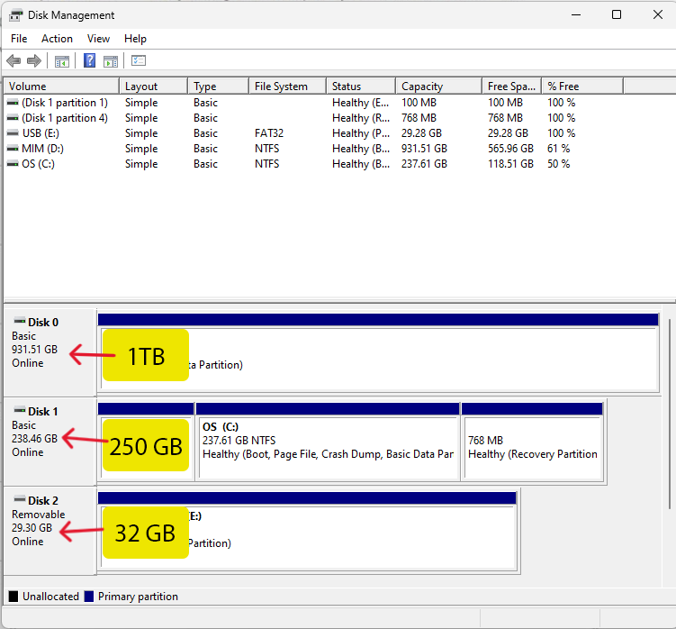
Task: Select the Disk 1 header panel
Action: (x=50, y=442)
